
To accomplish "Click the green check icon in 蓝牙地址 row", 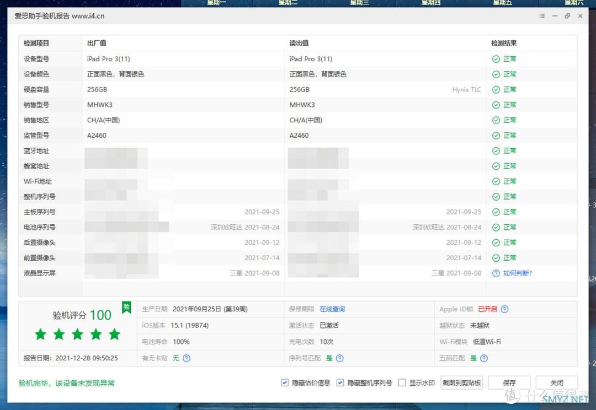I will [x=496, y=150].
